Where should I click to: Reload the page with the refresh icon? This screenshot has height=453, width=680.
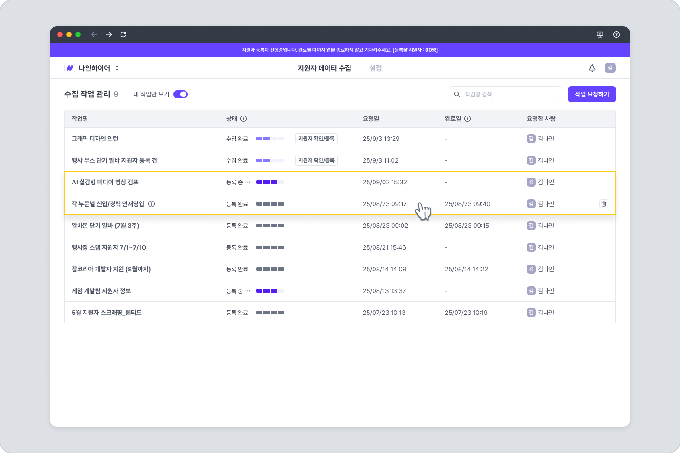(x=123, y=34)
